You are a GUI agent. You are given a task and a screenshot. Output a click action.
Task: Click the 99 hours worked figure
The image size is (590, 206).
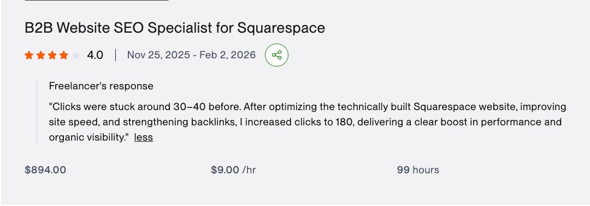[x=418, y=170]
